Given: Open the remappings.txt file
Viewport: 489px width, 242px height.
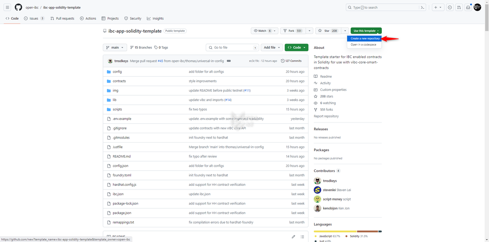Looking at the screenshot, I should [x=123, y=222].
